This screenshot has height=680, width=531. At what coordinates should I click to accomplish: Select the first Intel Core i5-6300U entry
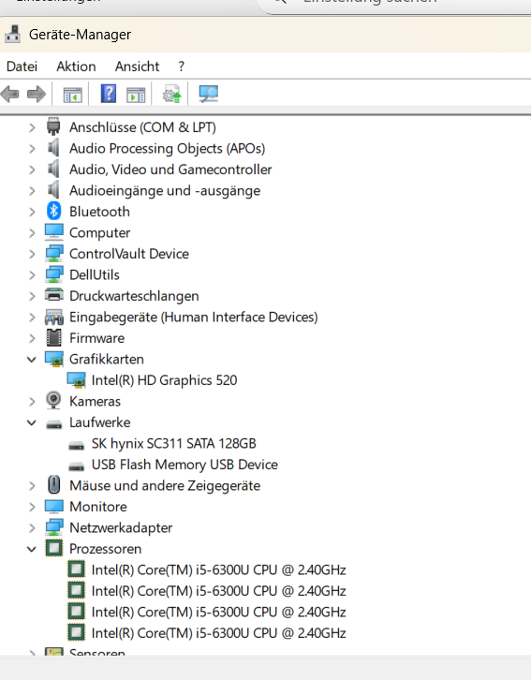[x=218, y=569]
